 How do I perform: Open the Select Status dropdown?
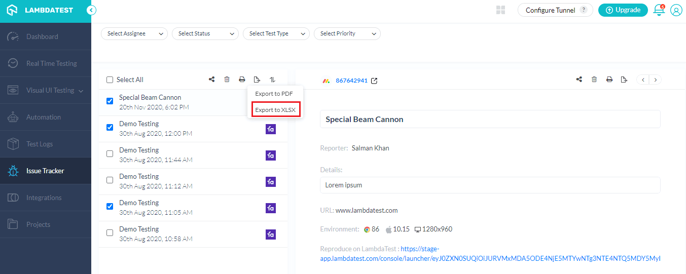pyautogui.click(x=205, y=33)
